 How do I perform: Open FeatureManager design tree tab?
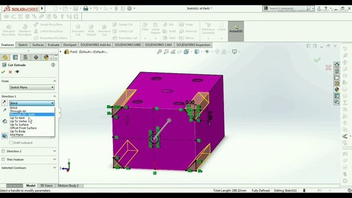coord(5,57)
